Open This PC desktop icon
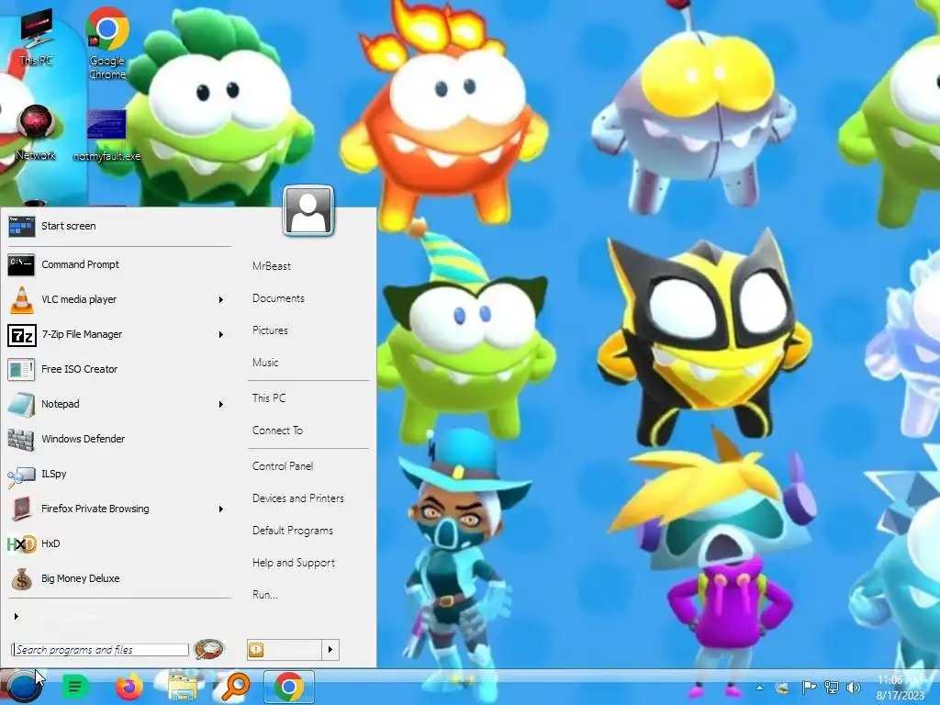The image size is (940, 705). (36, 37)
